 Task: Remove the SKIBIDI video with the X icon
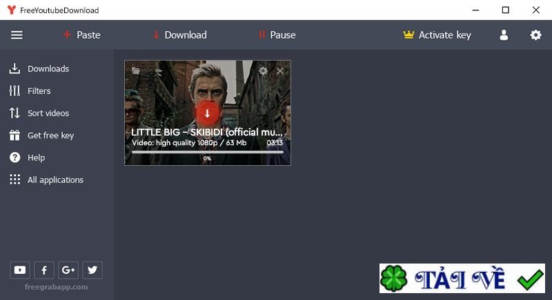point(280,71)
